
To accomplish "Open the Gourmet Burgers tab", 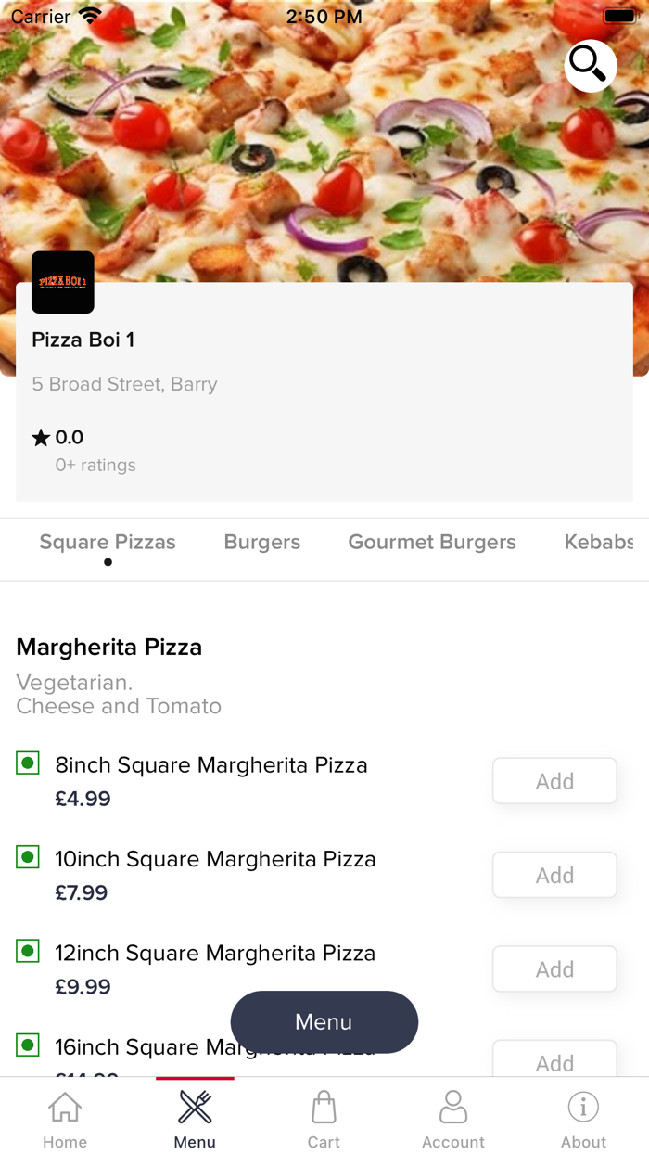I will 431,542.
